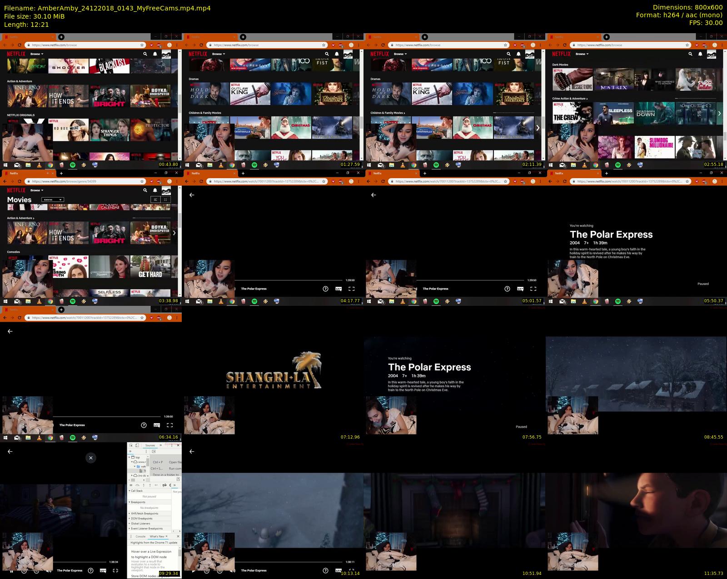Open SHOOTER thumbnail in 00:43 frame
Image resolution: width=727 pixels, height=579 pixels.
click(x=68, y=66)
